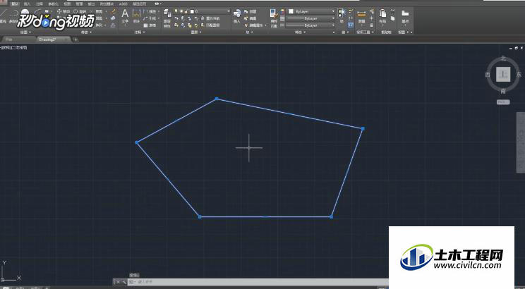The width and height of the screenshot is (525, 289).
Task: Expand the Layers panel flyout
Action: tap(196, 32)
